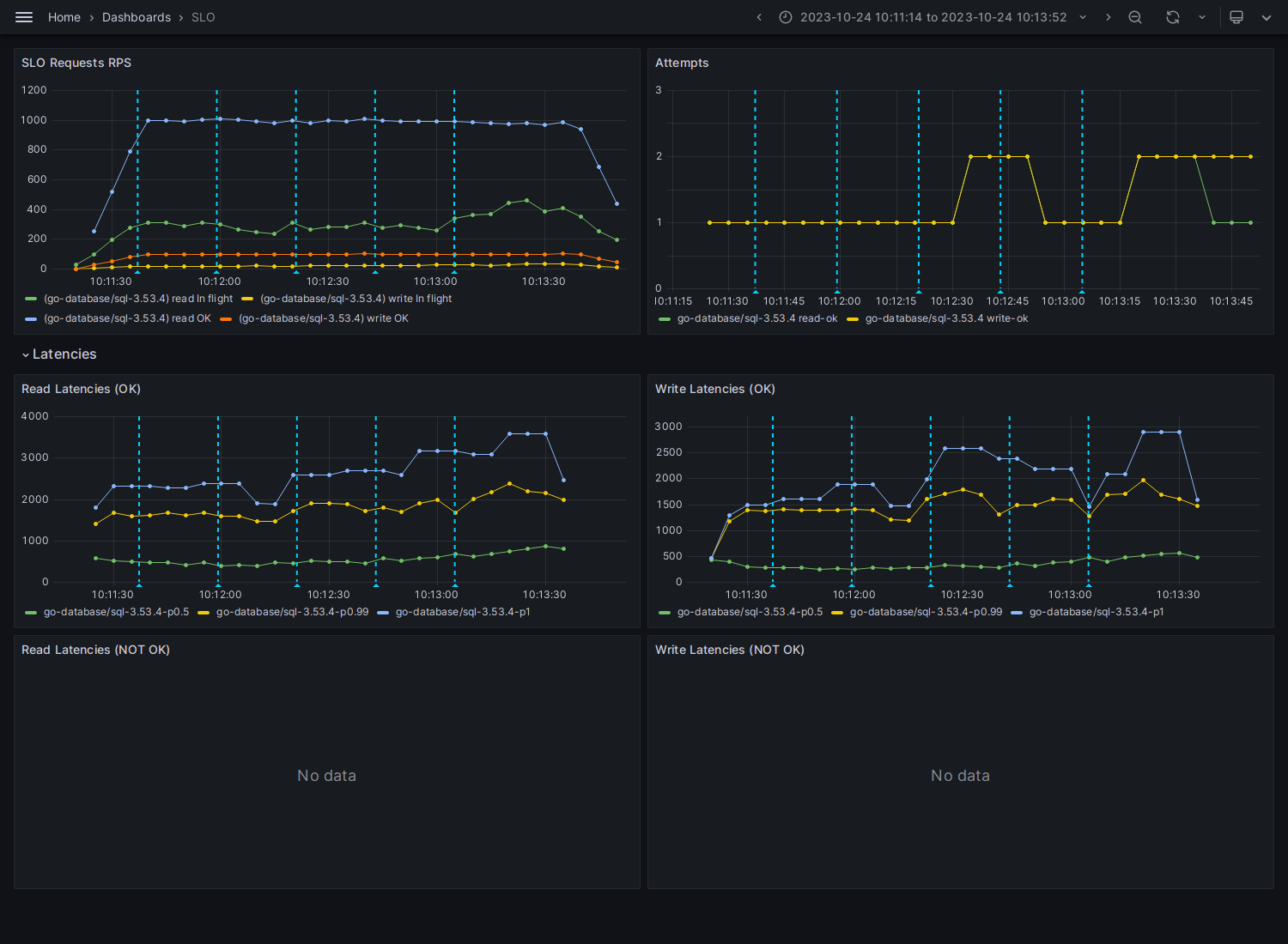Toggle 'write OK' legend series in RPS
The height and width of the screenshot is (944, 1288).
324,318
